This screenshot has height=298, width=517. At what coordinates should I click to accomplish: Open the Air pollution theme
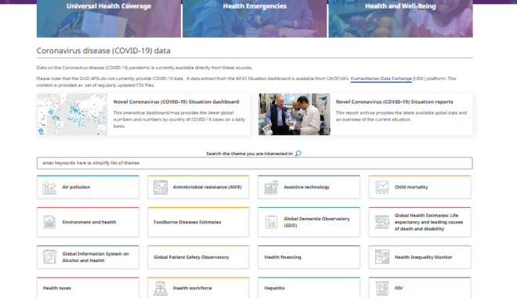(x=88, y=187)
